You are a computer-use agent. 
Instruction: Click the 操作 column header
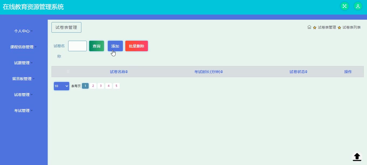(348, 72)
